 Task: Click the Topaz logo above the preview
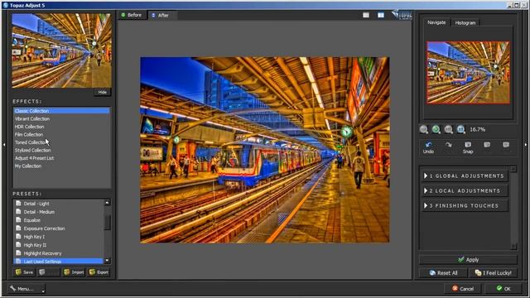[x=402, y=15]
